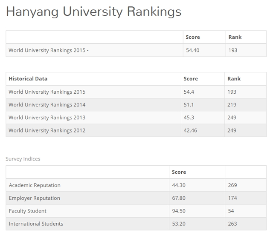
Task: Select the 'World University Rankings 2015 -' row label
Action: point(49,50)
